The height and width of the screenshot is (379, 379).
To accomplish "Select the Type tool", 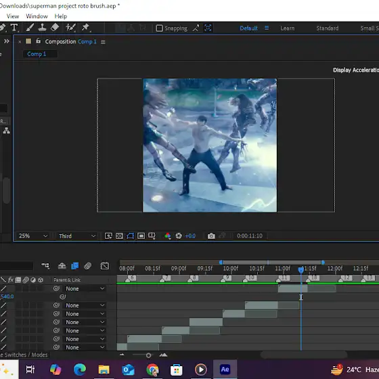I will pyautogui.click(x=14, y=28).
